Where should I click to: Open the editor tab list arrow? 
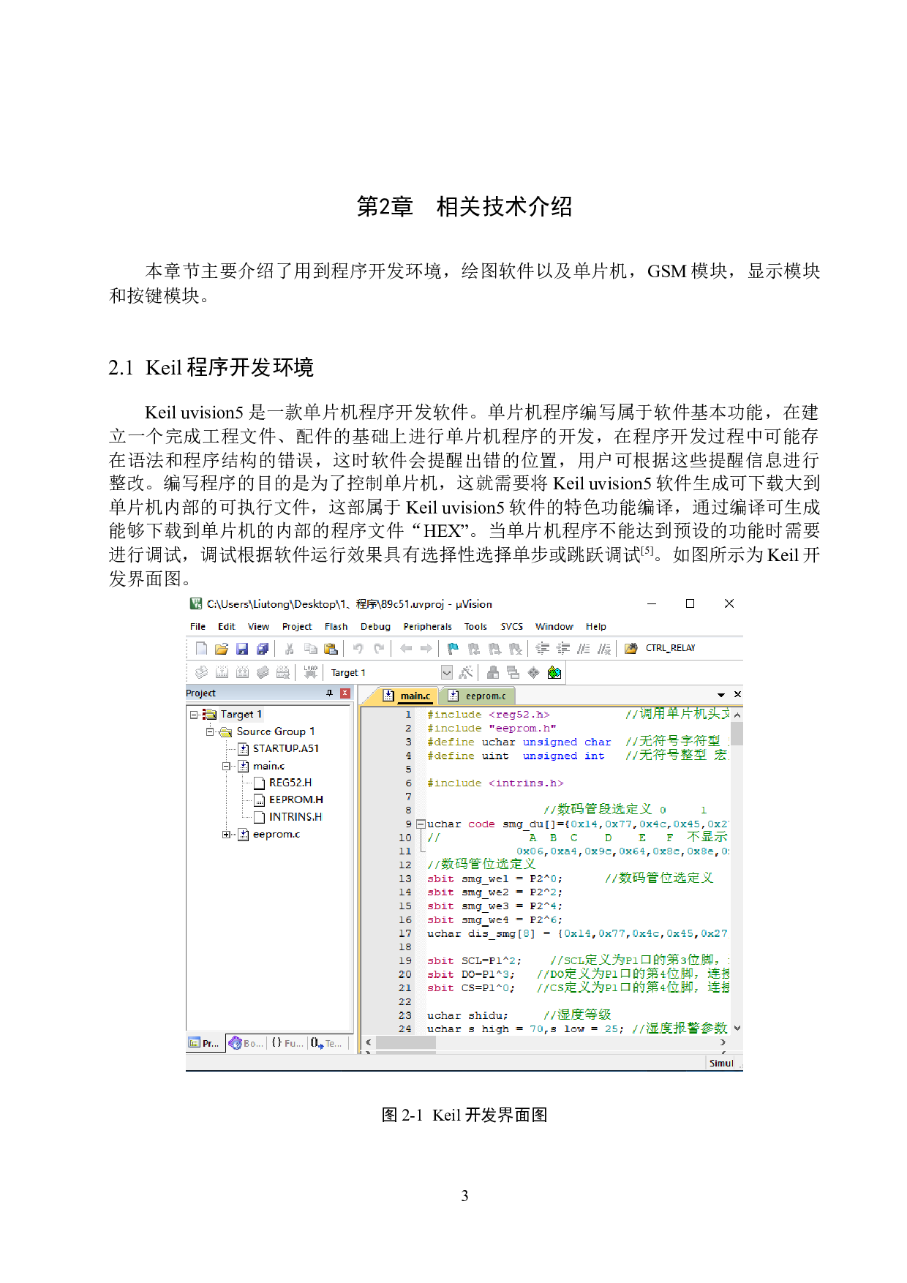[721, 695]
